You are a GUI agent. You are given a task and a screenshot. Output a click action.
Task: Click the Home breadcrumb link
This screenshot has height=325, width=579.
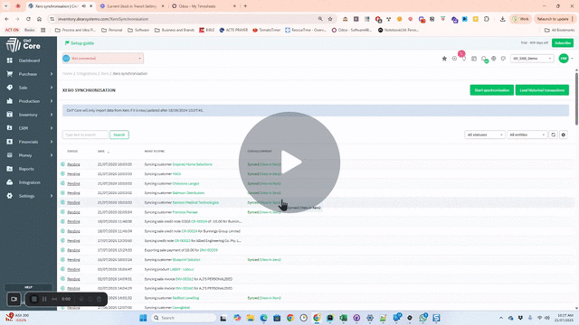click(x=67, y=74)
